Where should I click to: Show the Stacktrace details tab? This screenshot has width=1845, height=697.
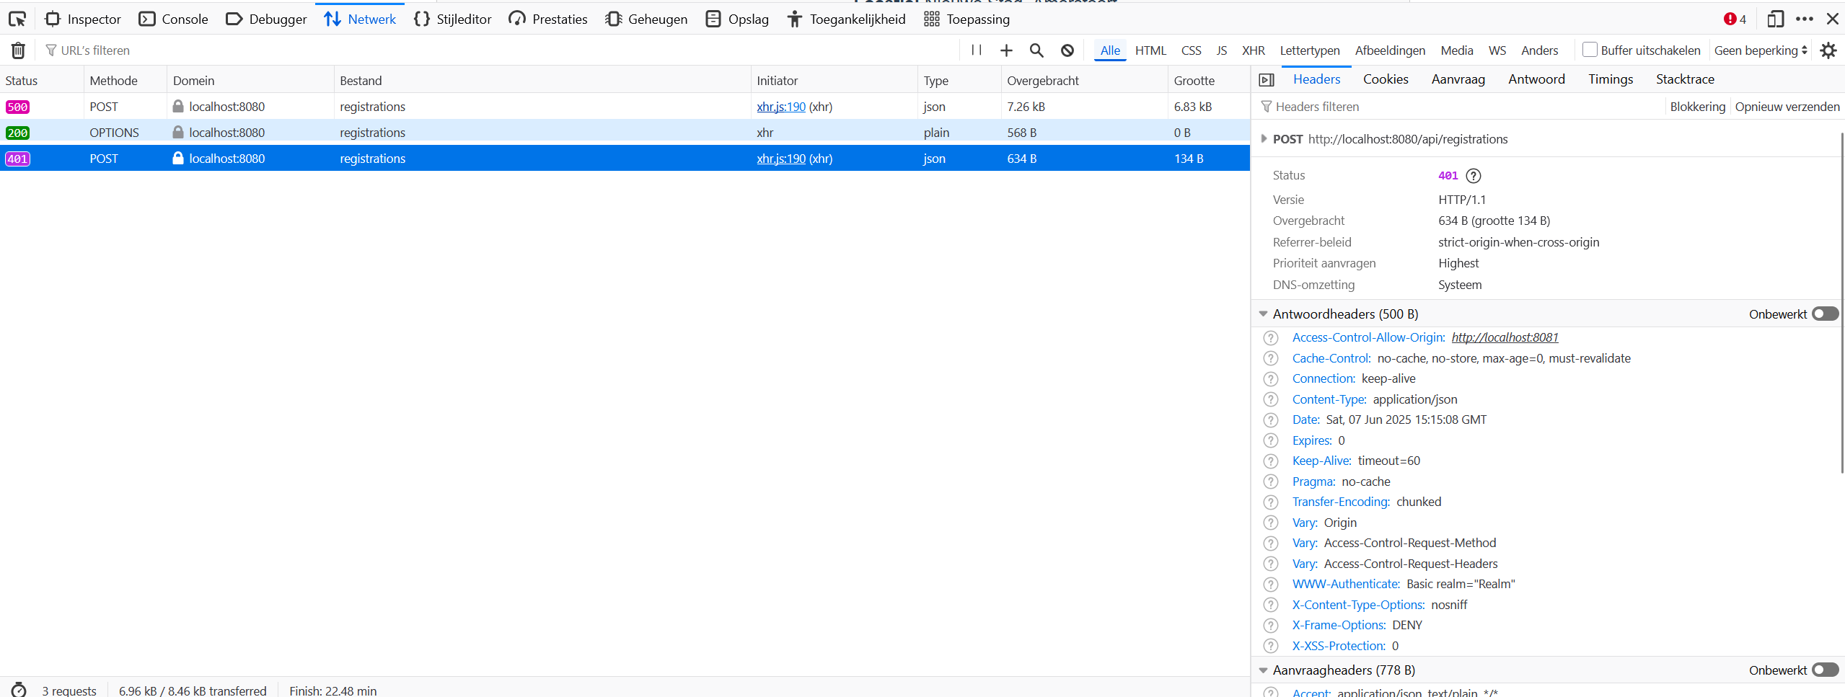[x=1685, y=79]
